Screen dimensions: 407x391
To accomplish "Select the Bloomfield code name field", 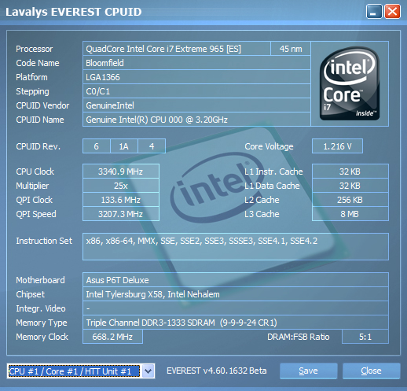I will 196,63.
